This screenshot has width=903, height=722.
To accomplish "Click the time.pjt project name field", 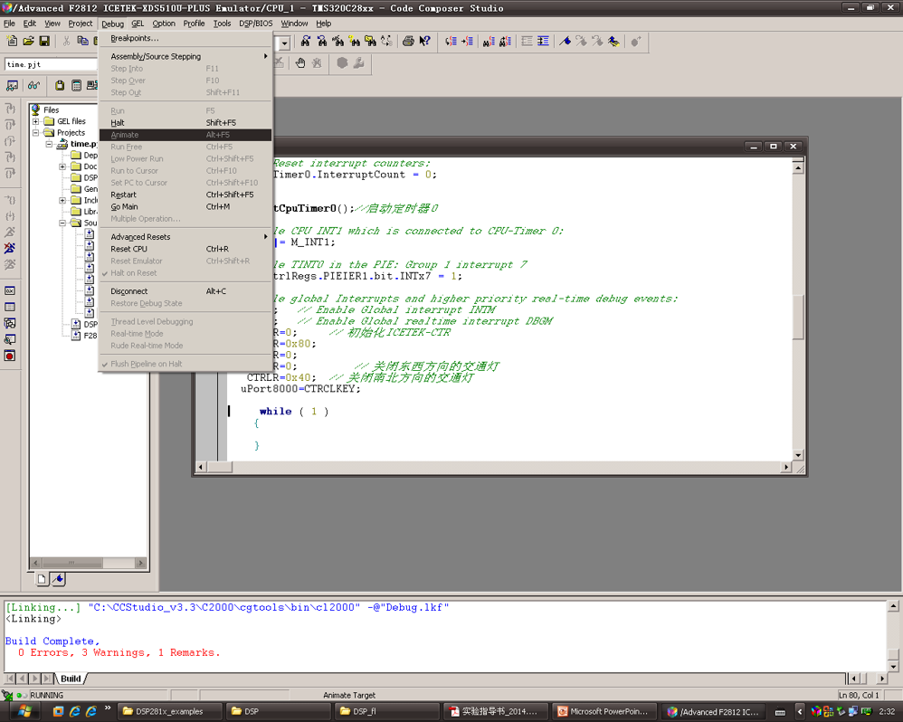I will coord(51,64).
